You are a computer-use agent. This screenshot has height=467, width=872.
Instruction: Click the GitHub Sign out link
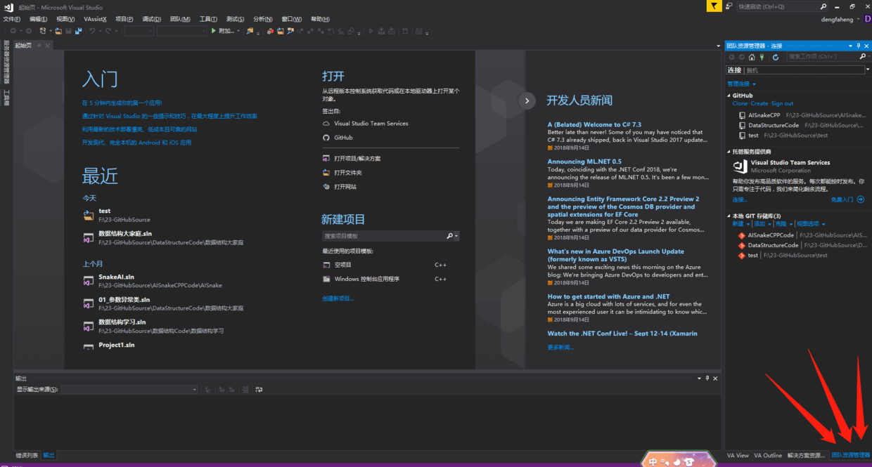tap(782, 103)
